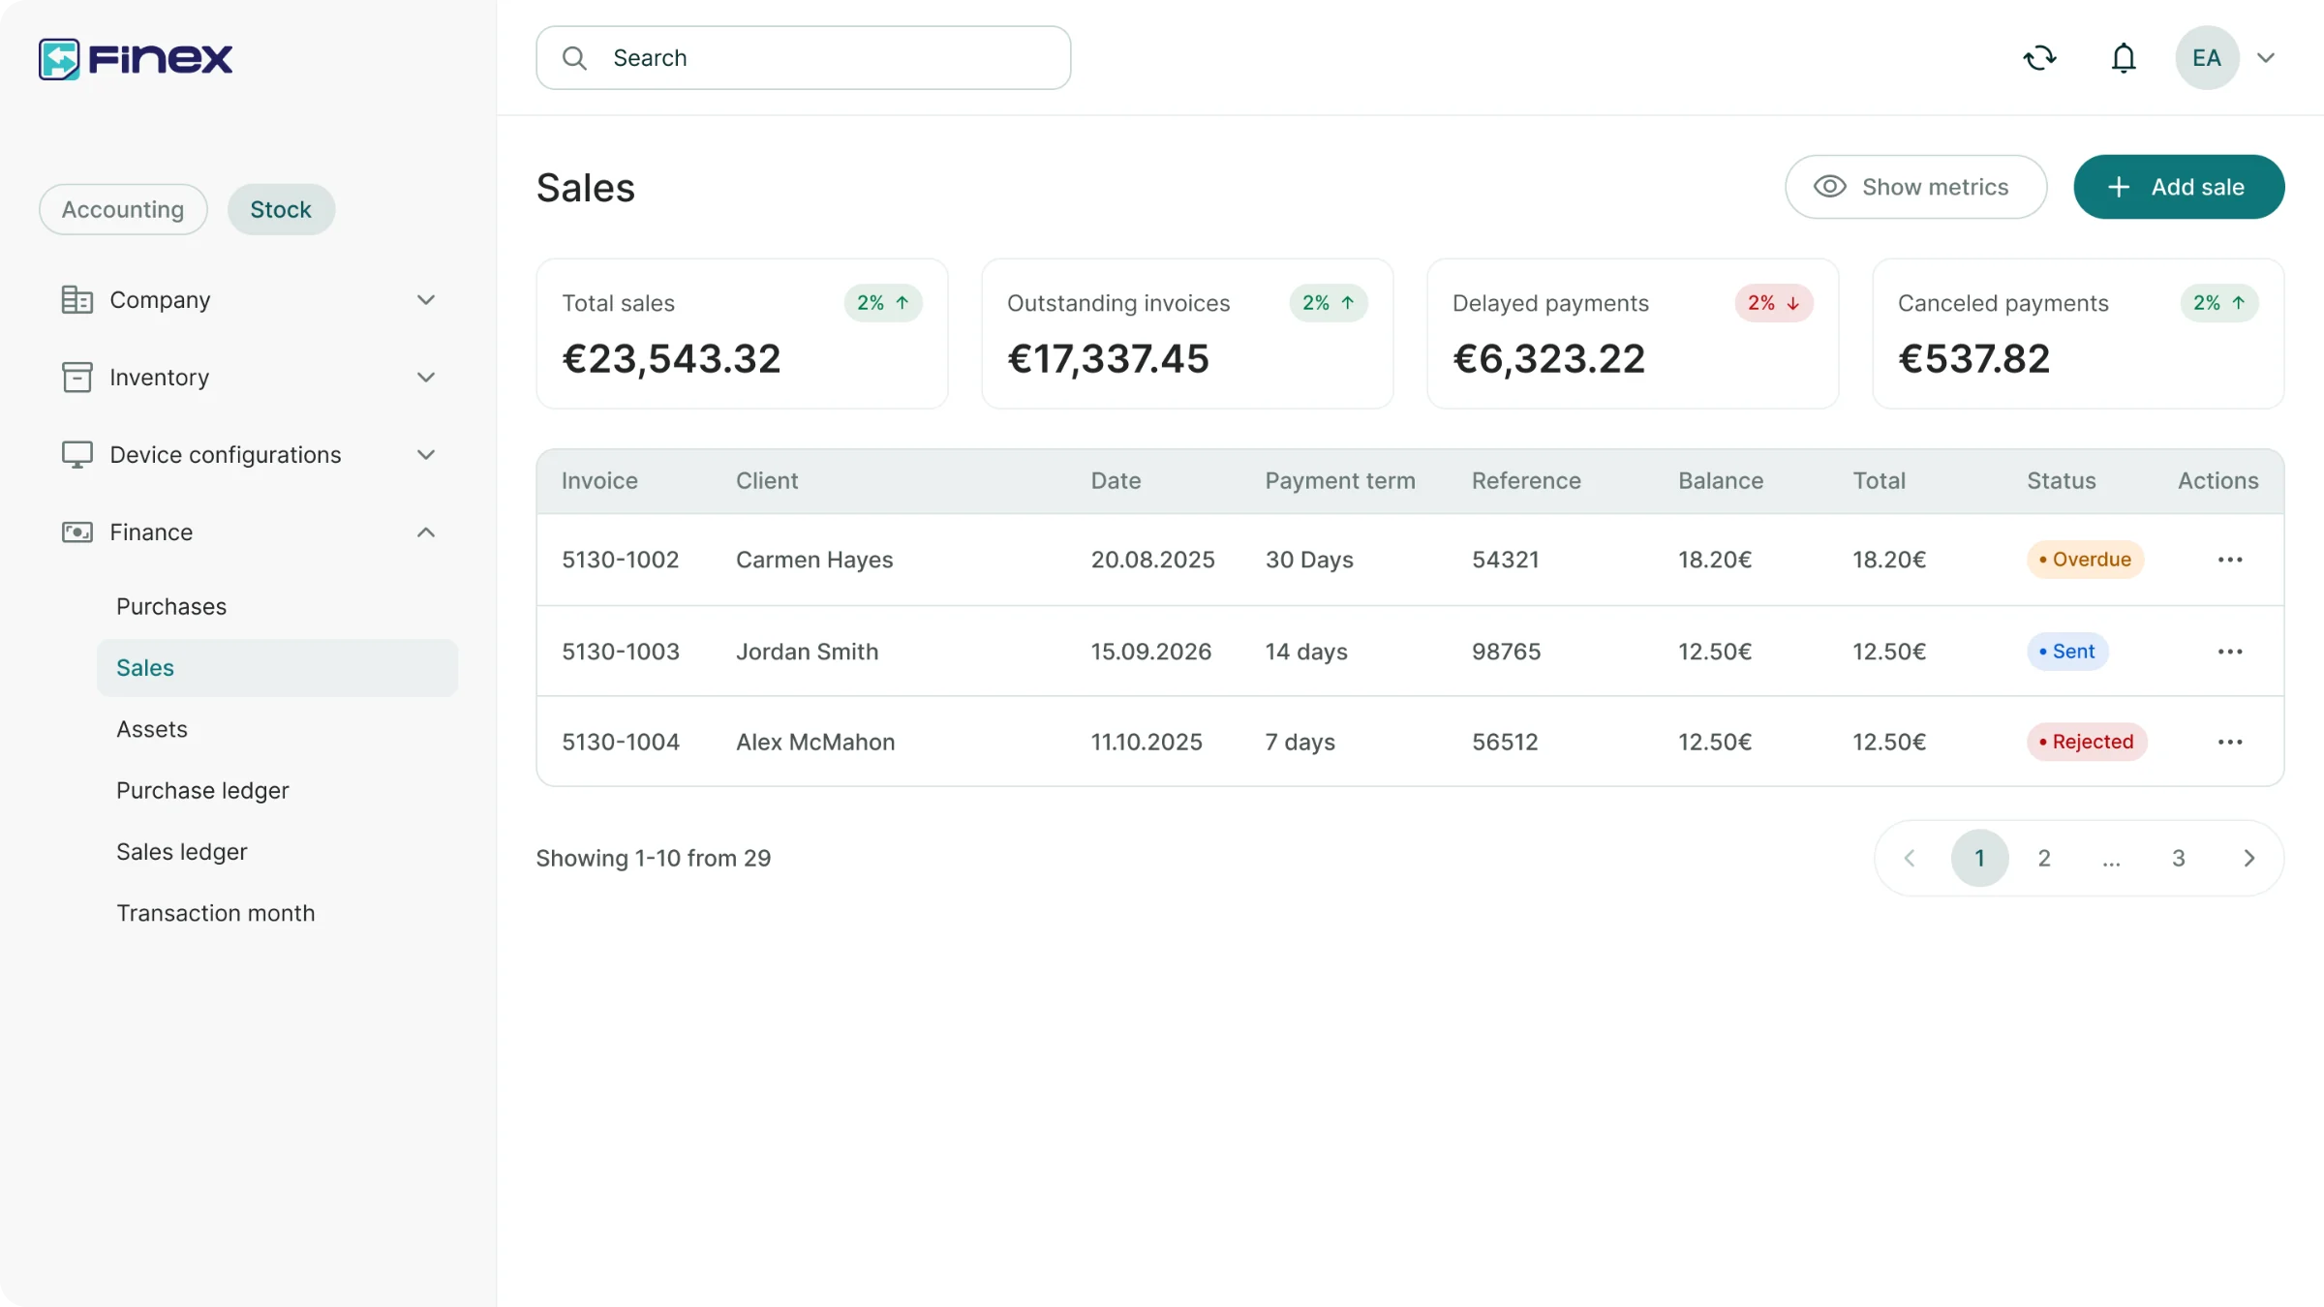Open three-dot actions for Jordan Smith row

(x=2229, y=652)
